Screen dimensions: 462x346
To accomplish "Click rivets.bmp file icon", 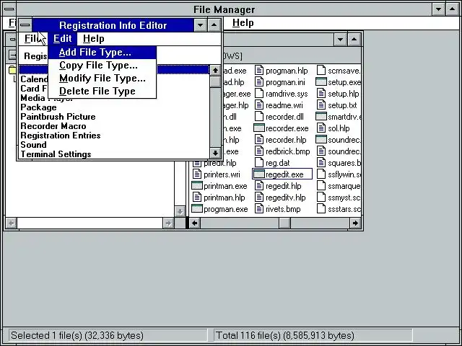I will tap(259, 209).
